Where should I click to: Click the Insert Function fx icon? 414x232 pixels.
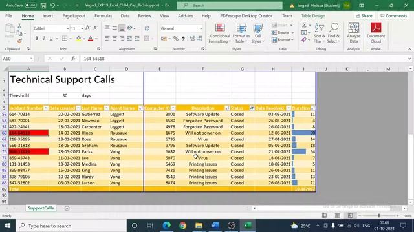click(73, 59)
